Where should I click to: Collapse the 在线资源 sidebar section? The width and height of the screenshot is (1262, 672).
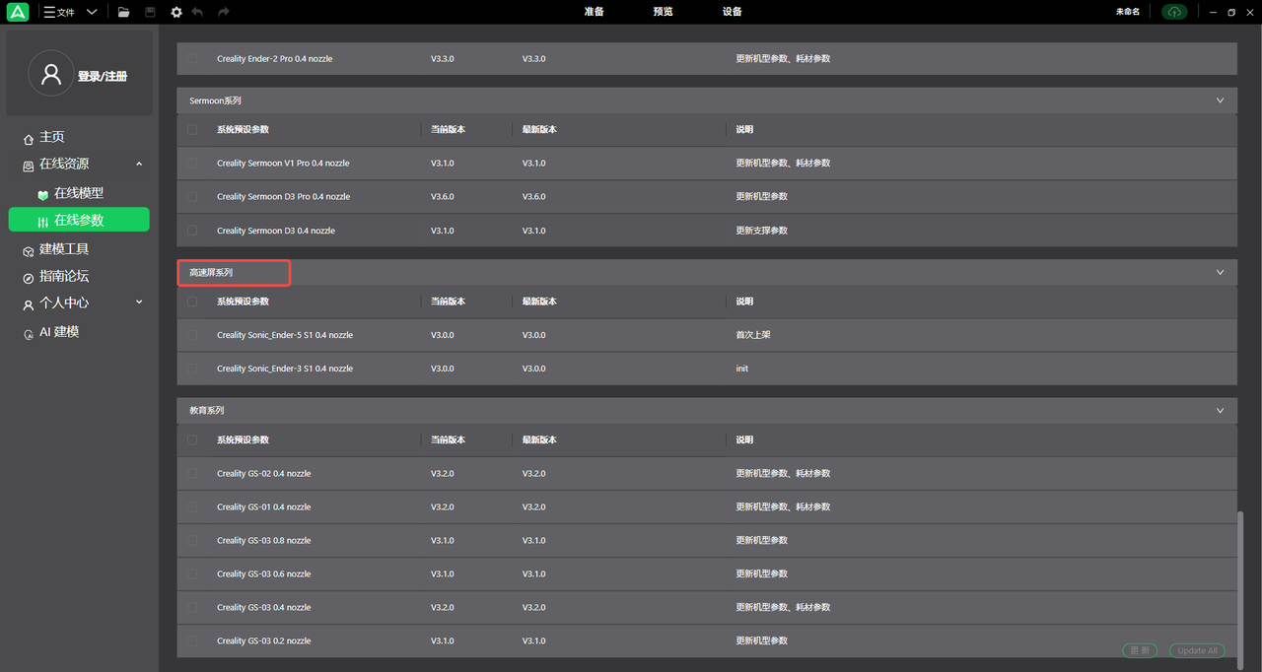coord(139,164)
